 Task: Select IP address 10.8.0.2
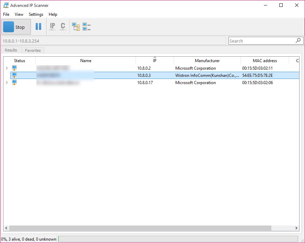pyautogui.click(x=144, y=68)
